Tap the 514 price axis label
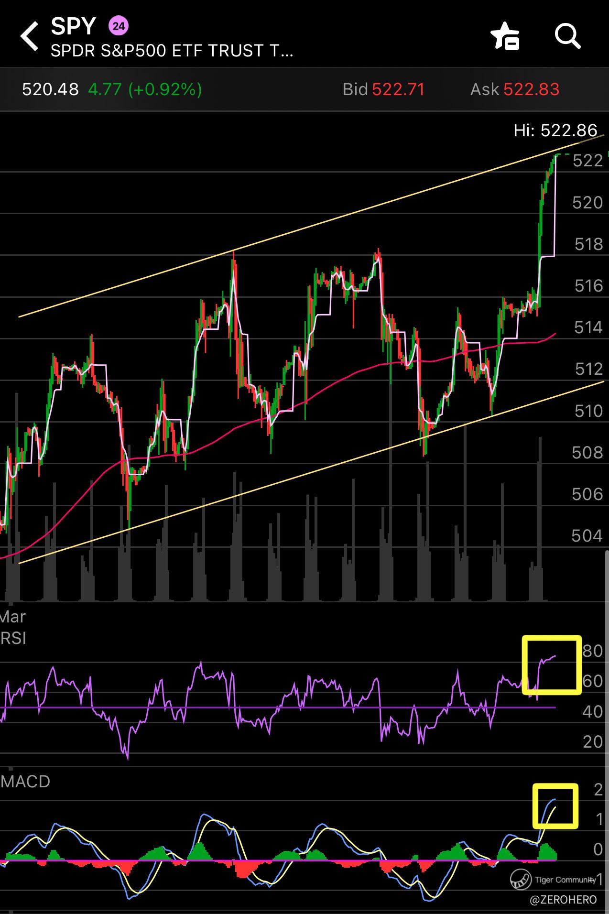609x914 pixels. coord(588,327)
